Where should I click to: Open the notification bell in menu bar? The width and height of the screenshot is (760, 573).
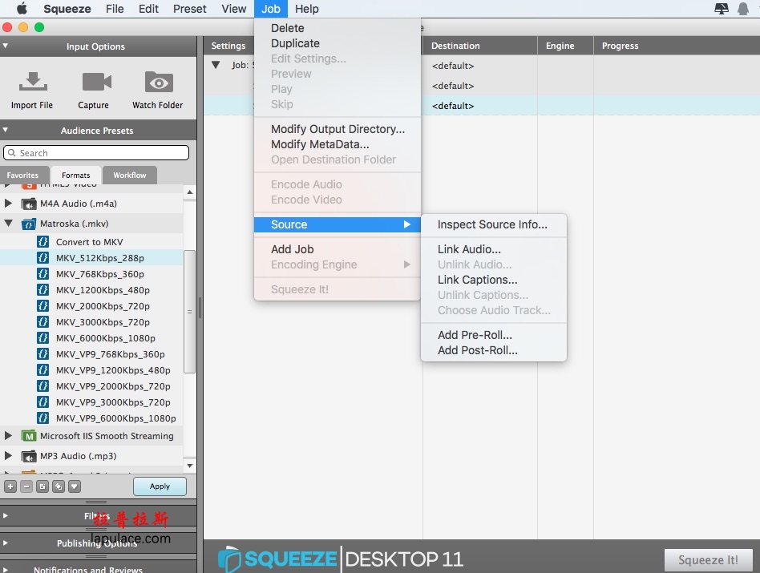(743, 9)
